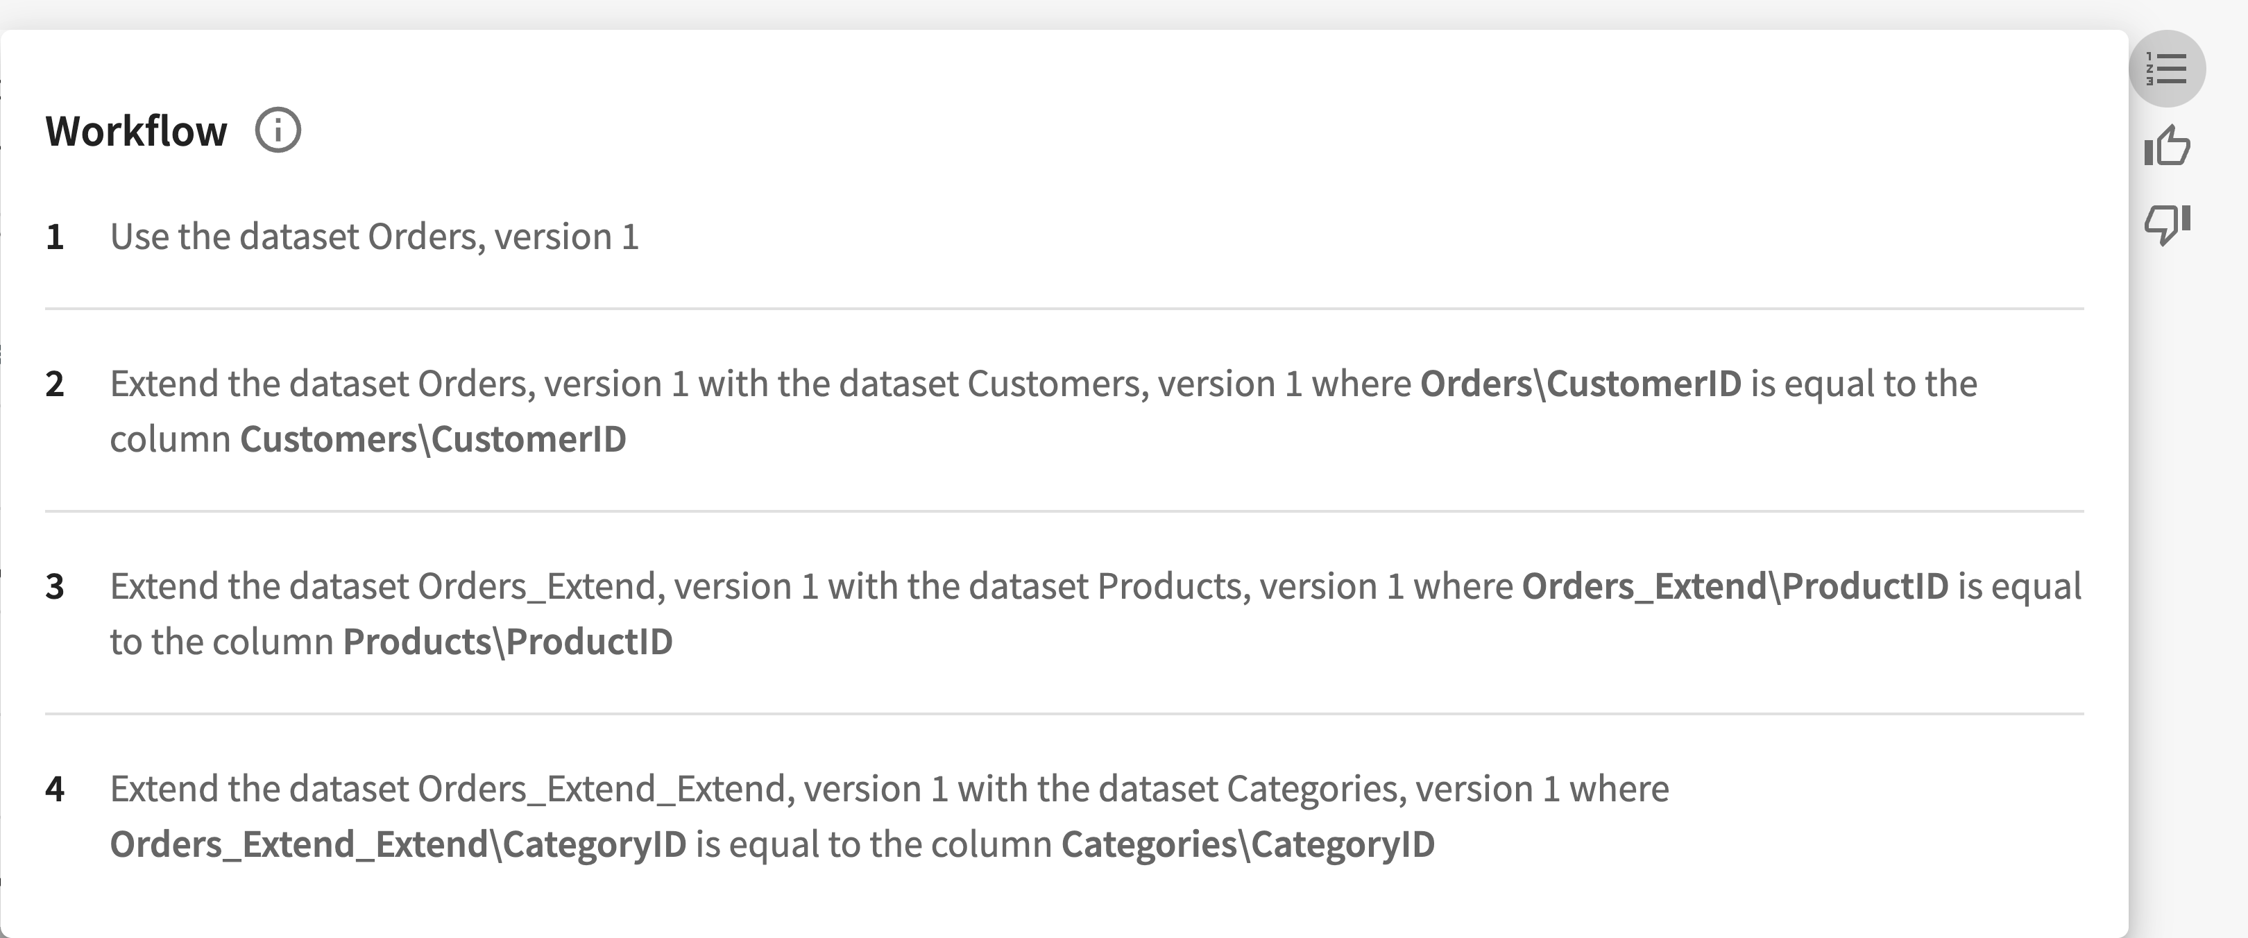Screen dimensions: 2248x938
Task: Click the thumbs down feedback icon
Action: pyautogui.click(x=2167, y=224)
